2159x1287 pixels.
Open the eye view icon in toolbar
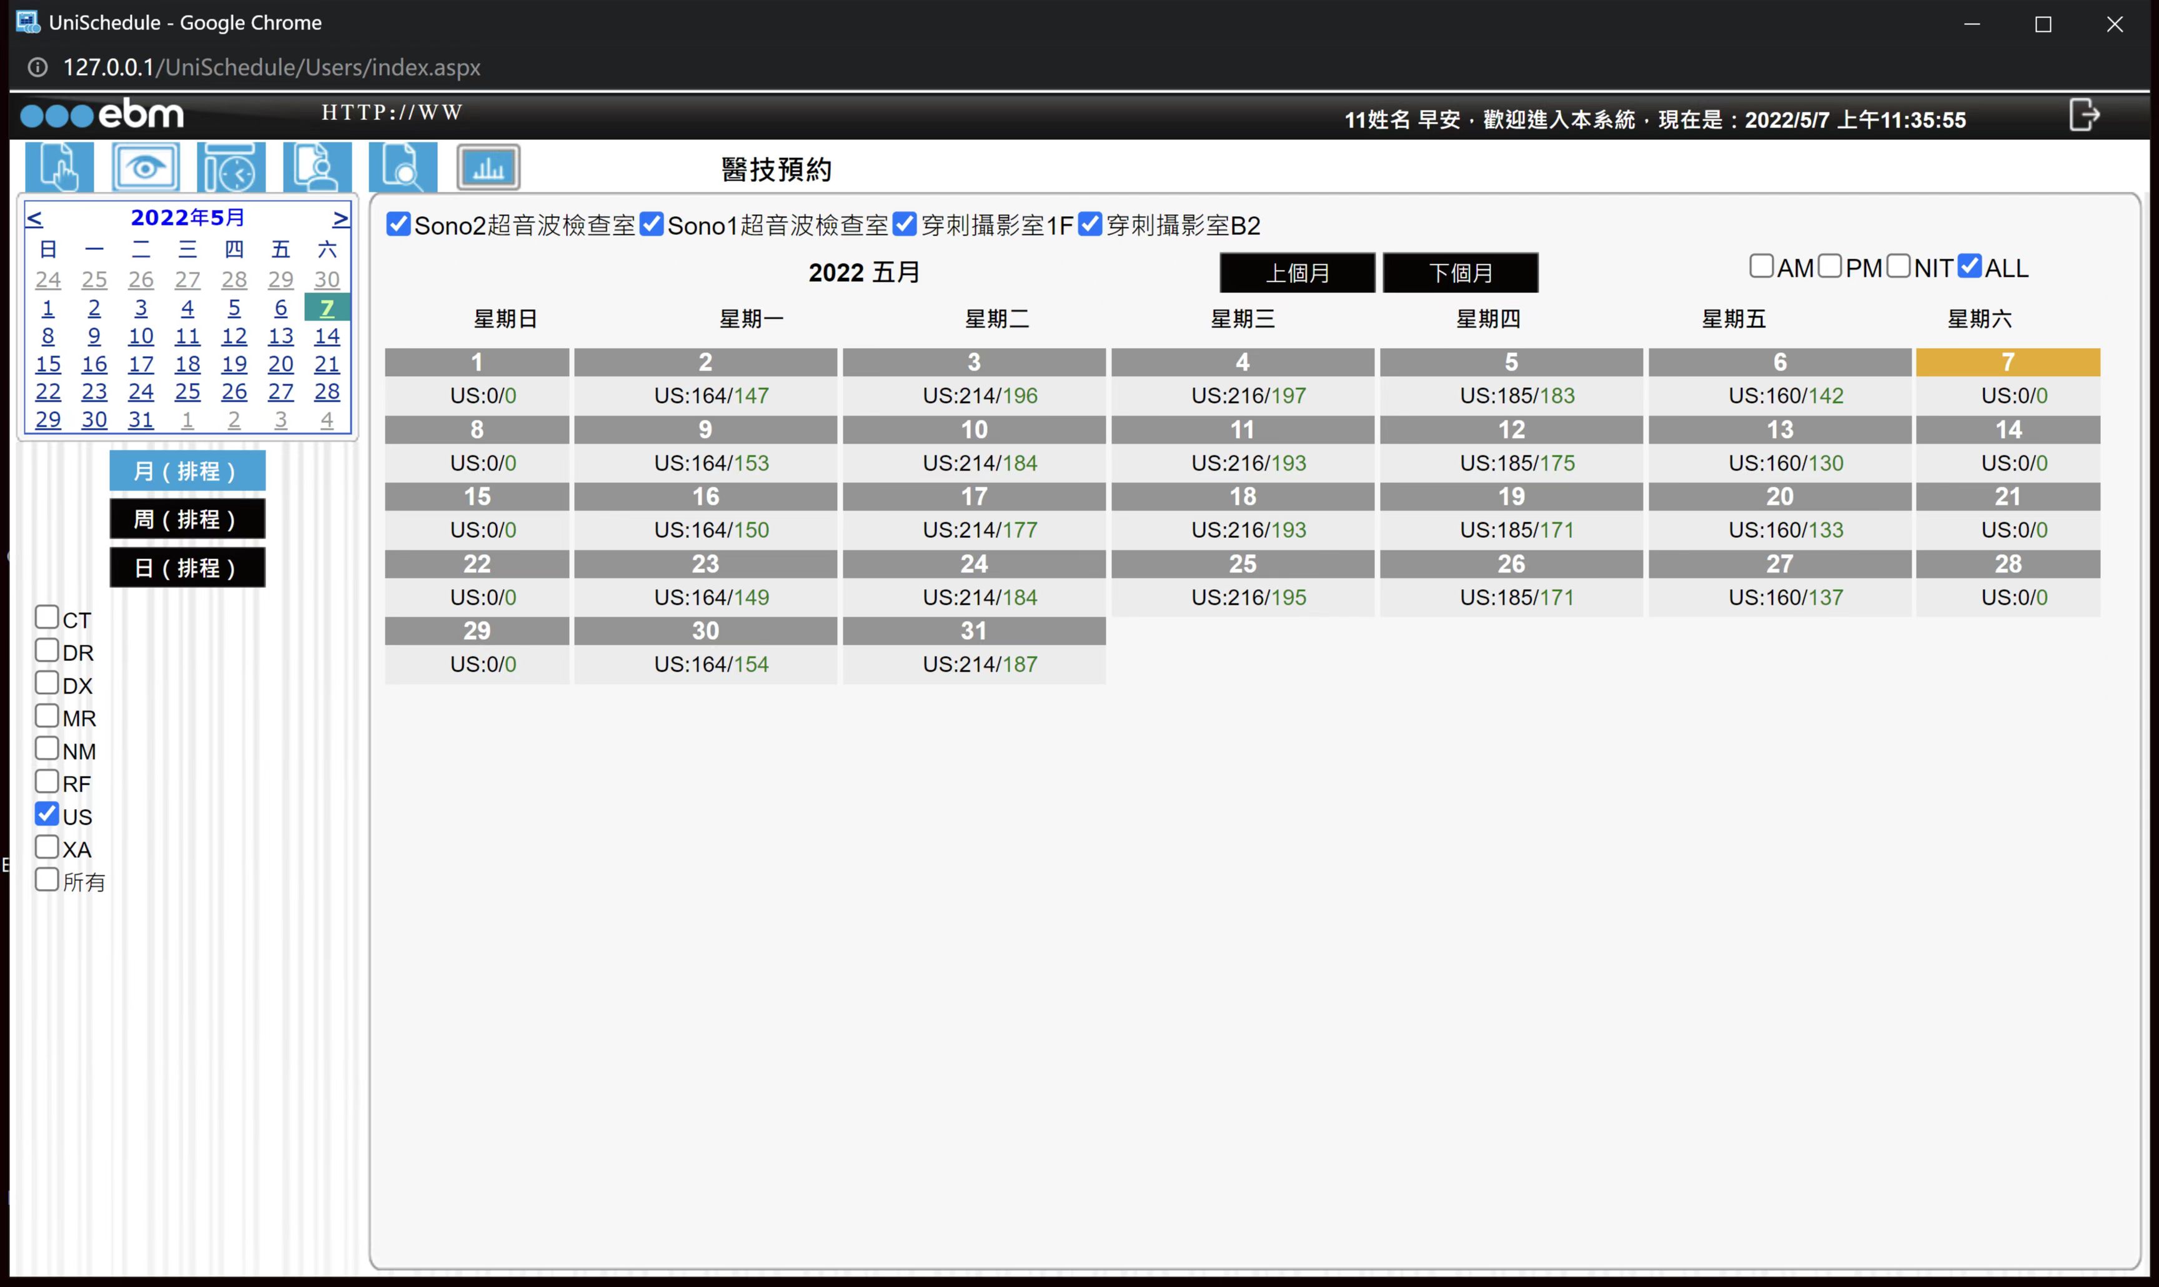(146, 167)
